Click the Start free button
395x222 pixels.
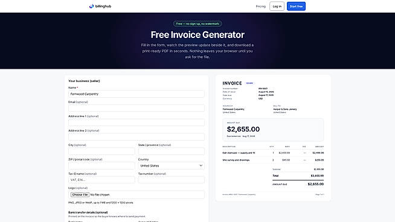coord(296,6)
